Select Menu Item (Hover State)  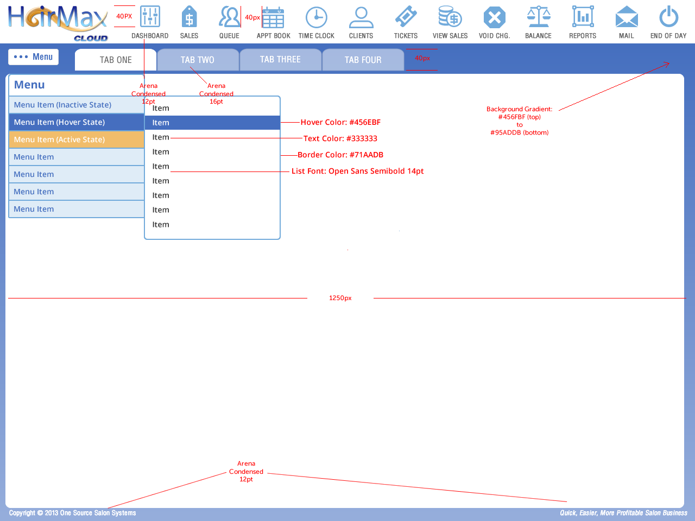77,122
